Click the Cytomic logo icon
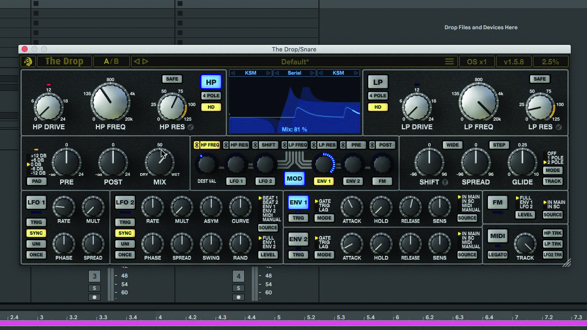587x330 pixels. tap(28, 61)
